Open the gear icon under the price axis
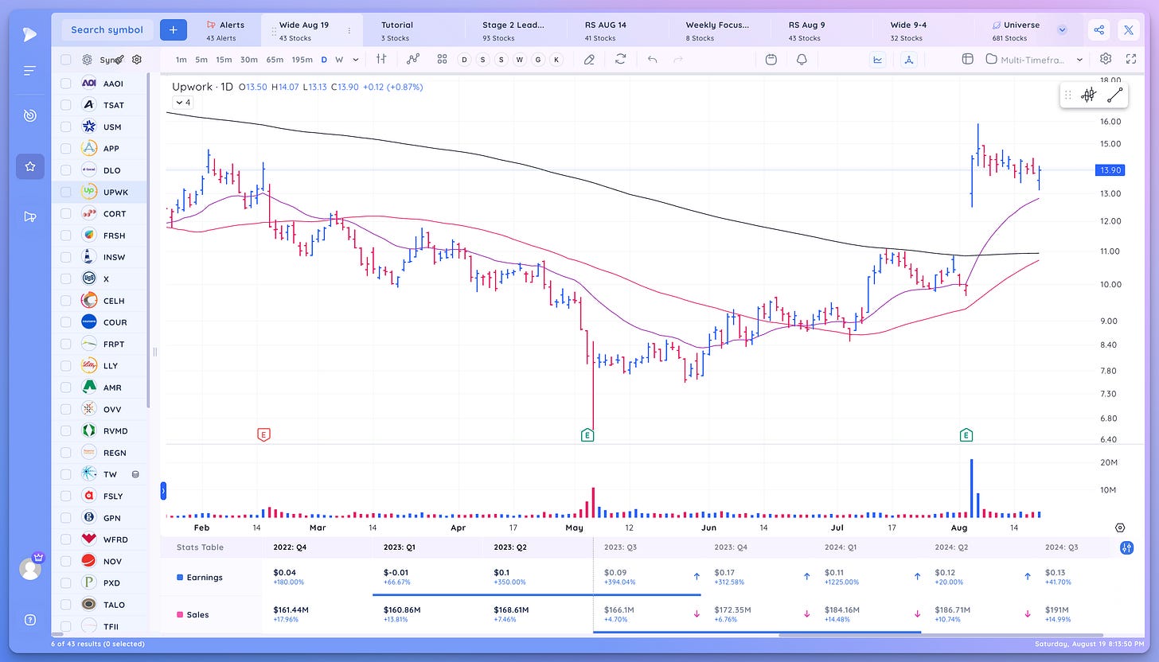The width and height of the screenshot is (1159, 662). click(x=1120, y=528)
